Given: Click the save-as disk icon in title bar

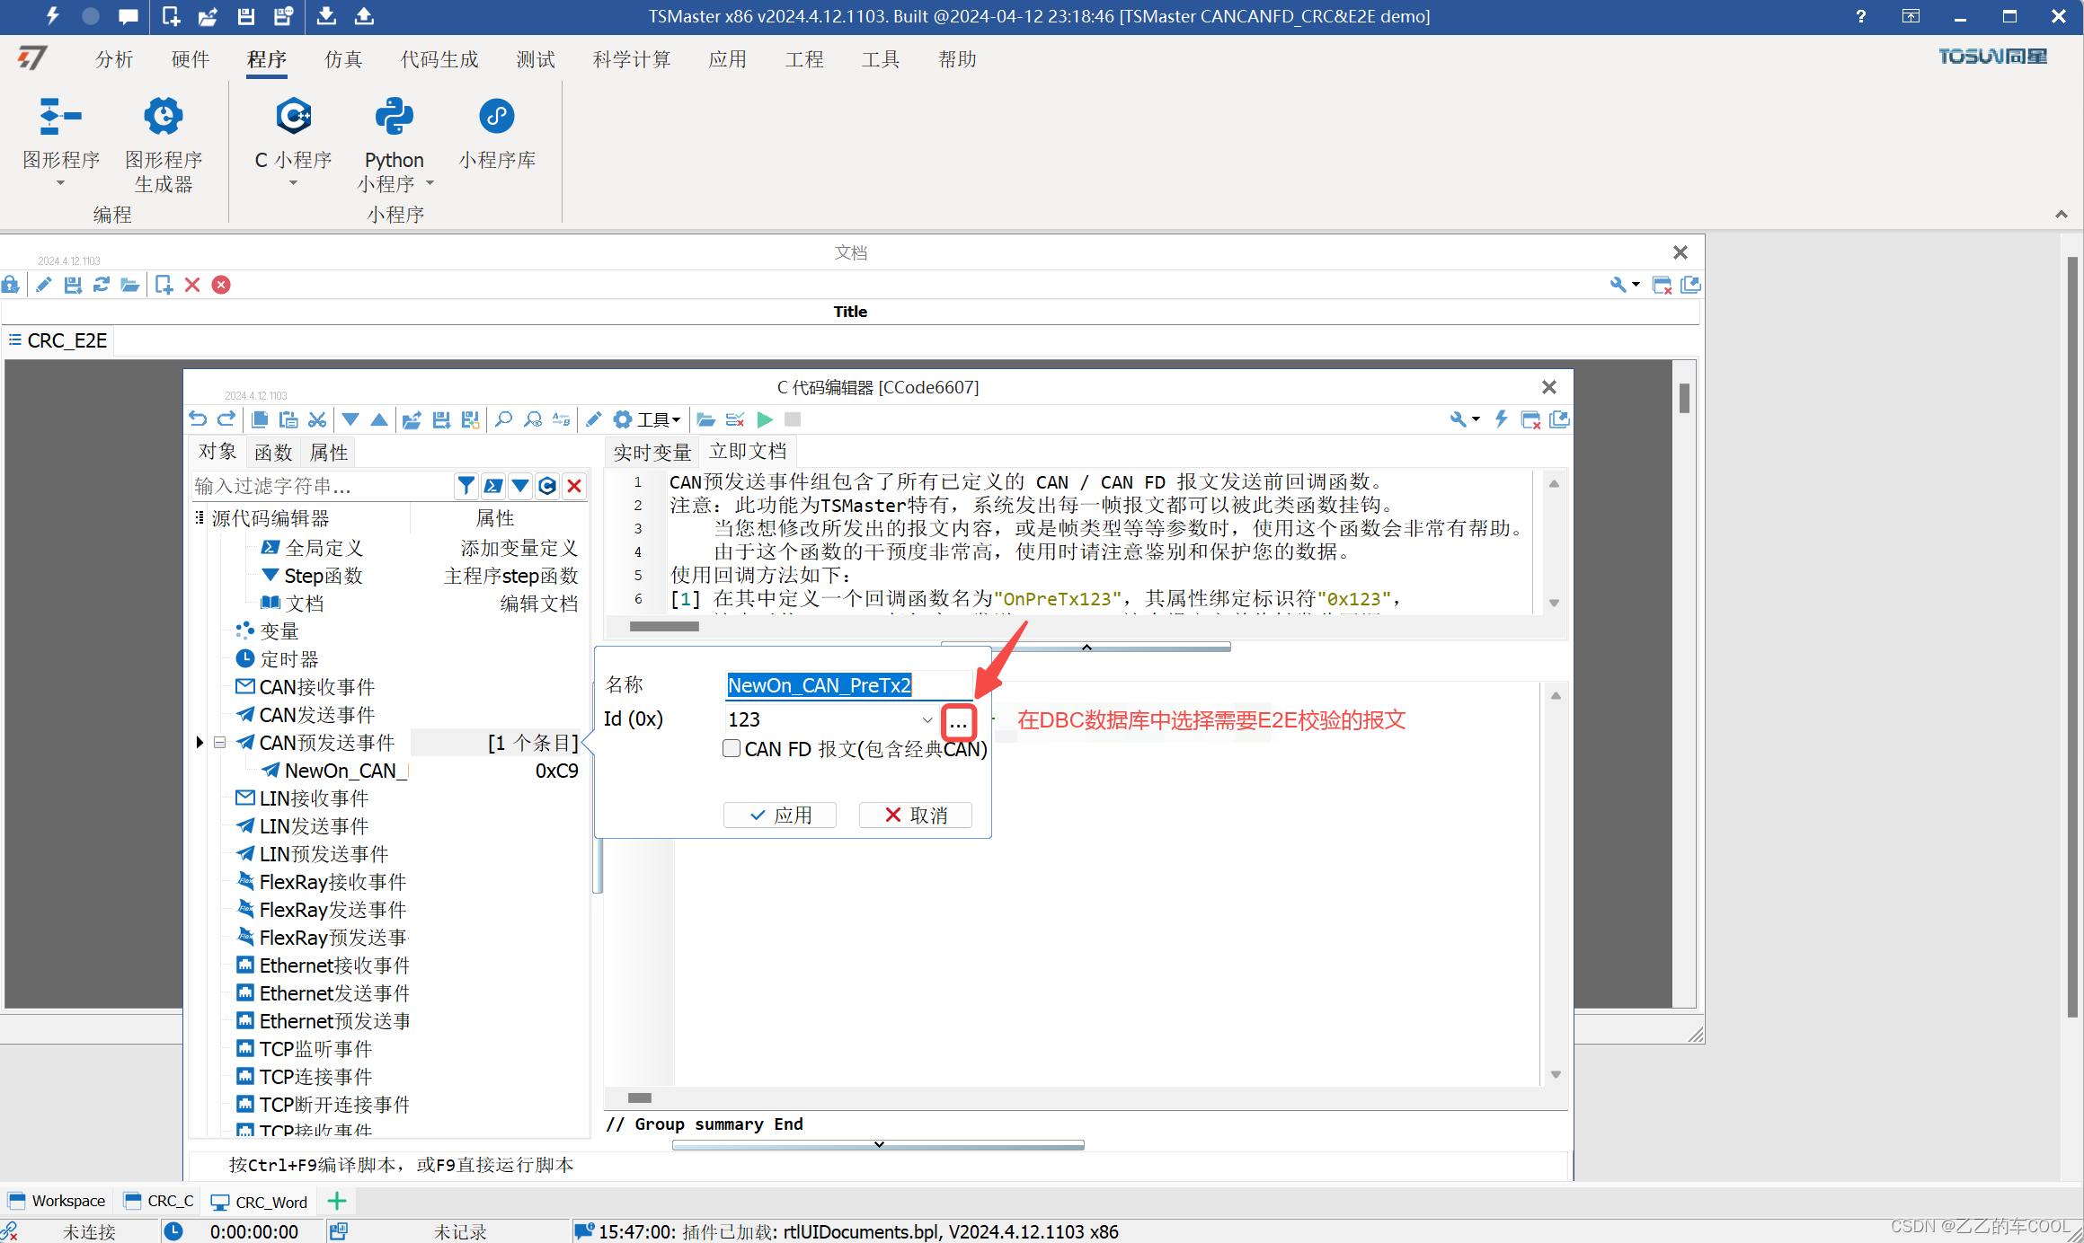Looking at the screenshot, I should pos(283,16).
